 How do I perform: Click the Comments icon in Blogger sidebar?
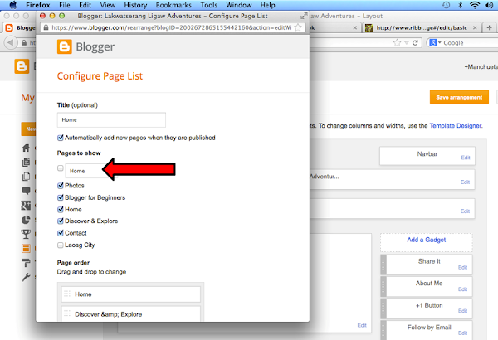click(26, 191)
